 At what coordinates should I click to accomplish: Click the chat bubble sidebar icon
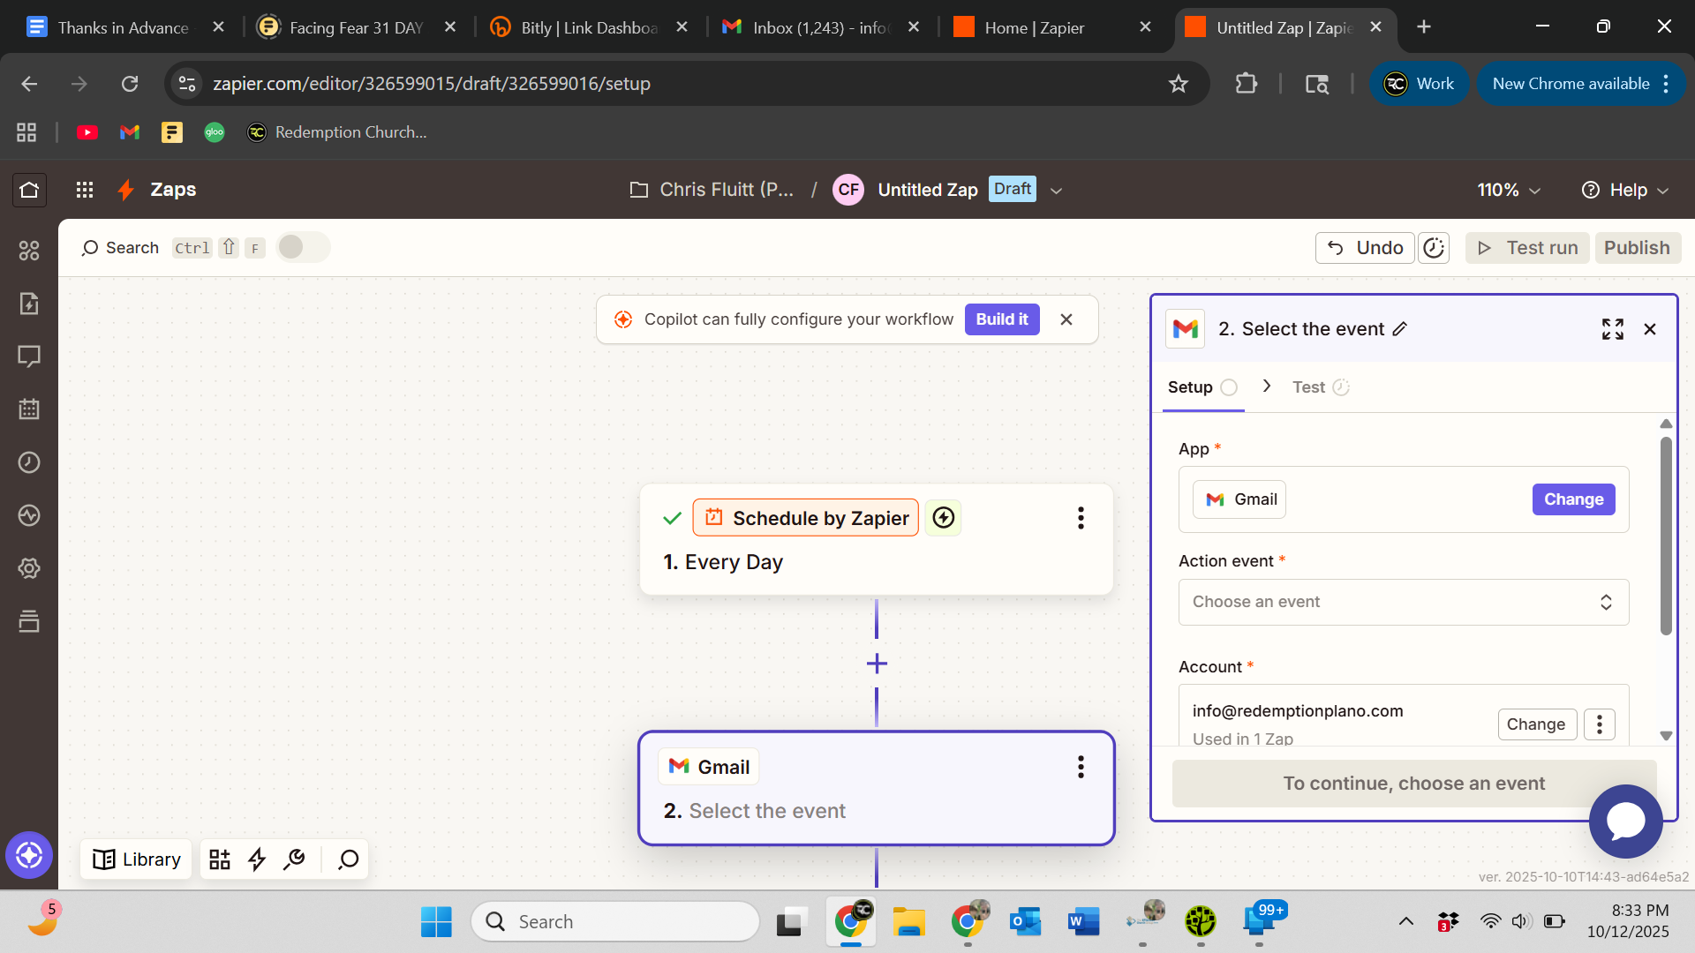tap(29, 356)
